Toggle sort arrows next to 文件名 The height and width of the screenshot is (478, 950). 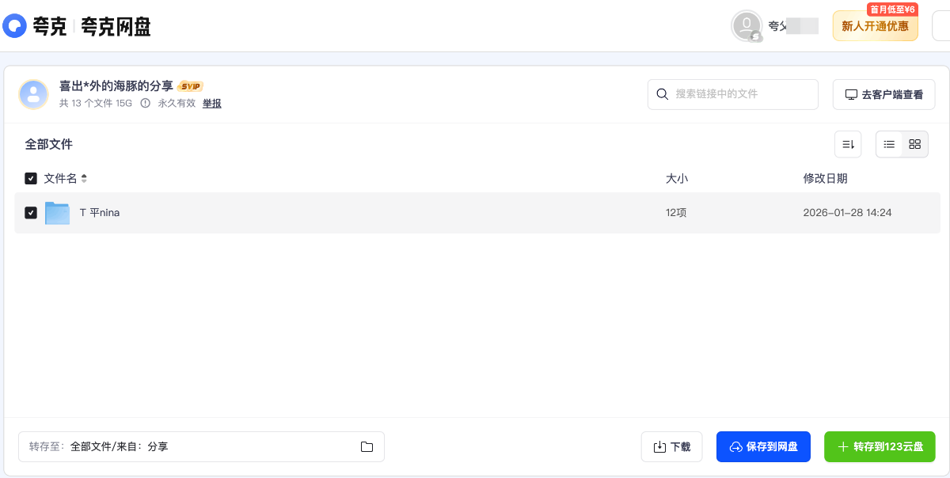click(84, 178)
